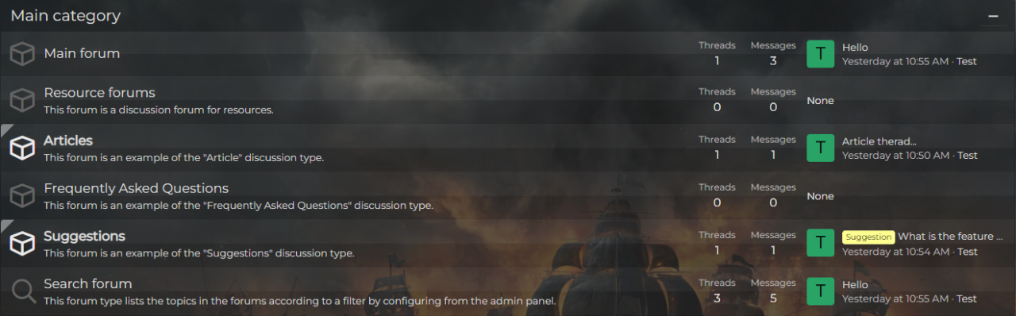Collapse the Main category section

[x=993, y=16]
